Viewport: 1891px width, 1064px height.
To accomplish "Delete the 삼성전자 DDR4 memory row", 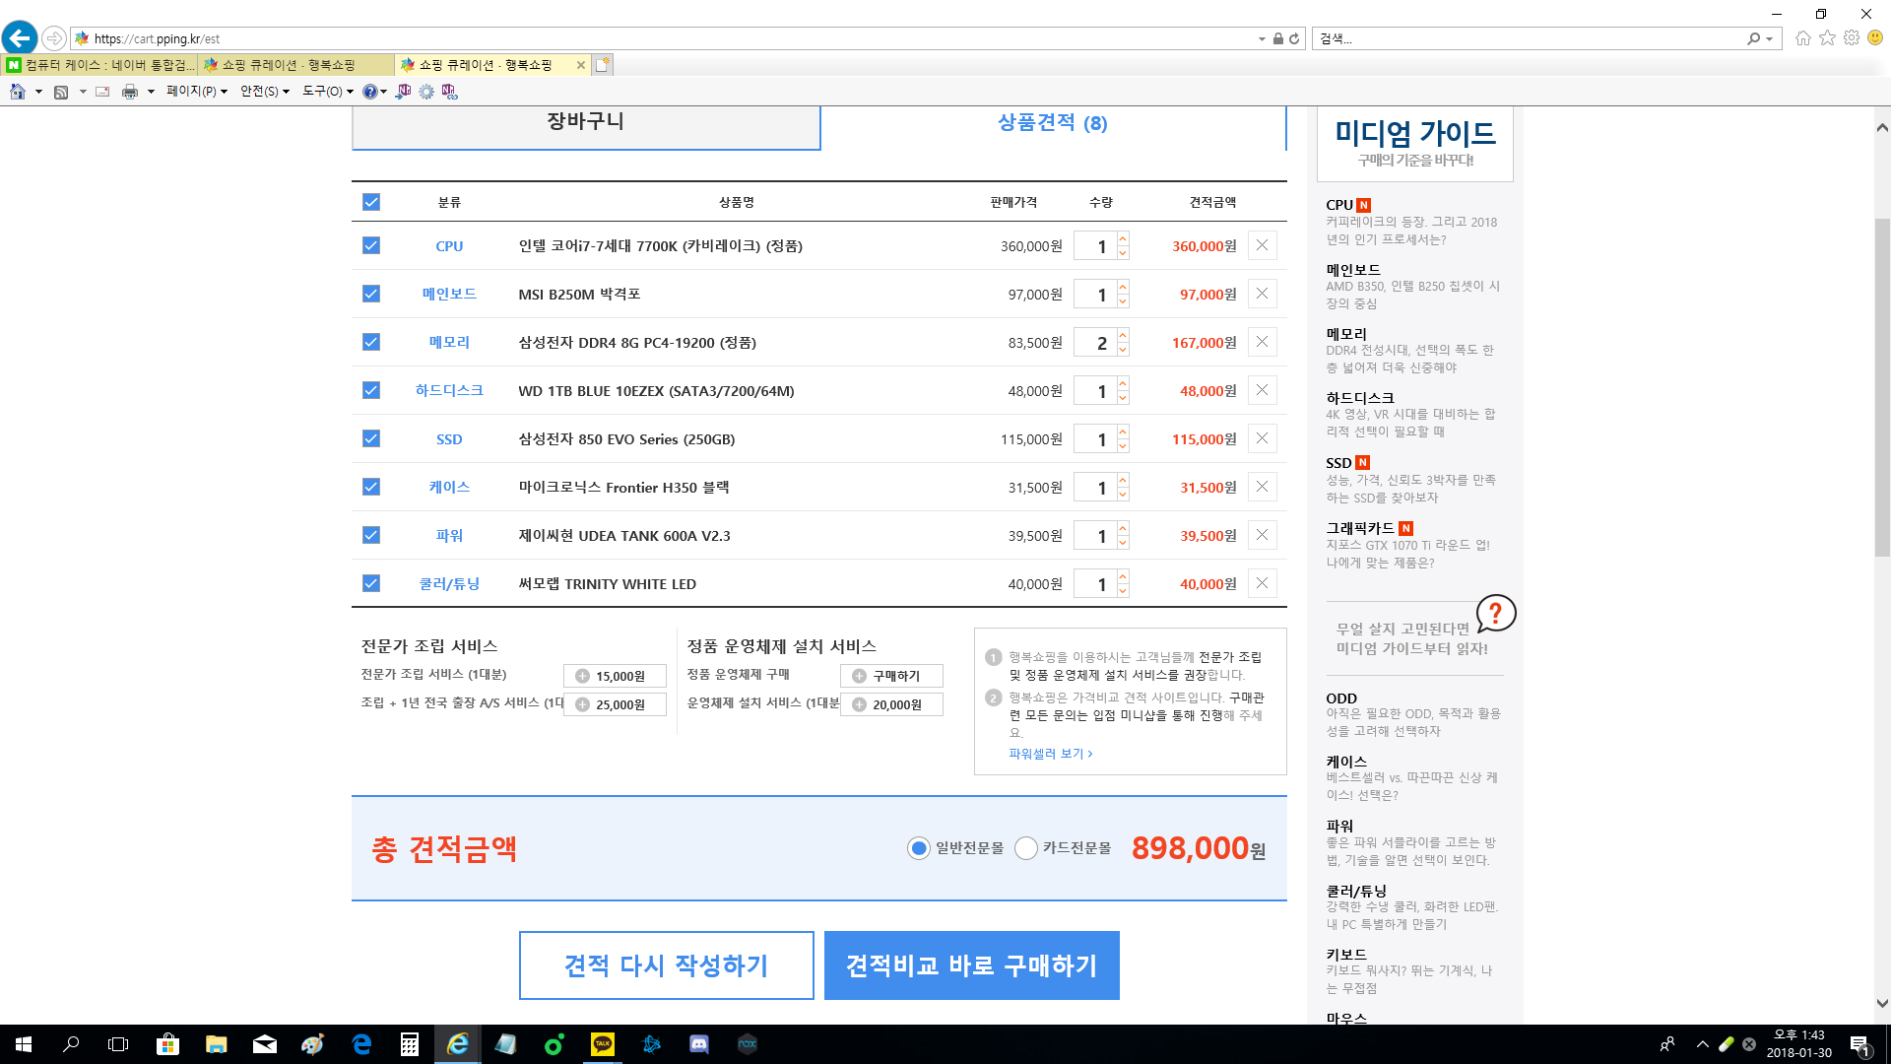I will pos(1262,342).
